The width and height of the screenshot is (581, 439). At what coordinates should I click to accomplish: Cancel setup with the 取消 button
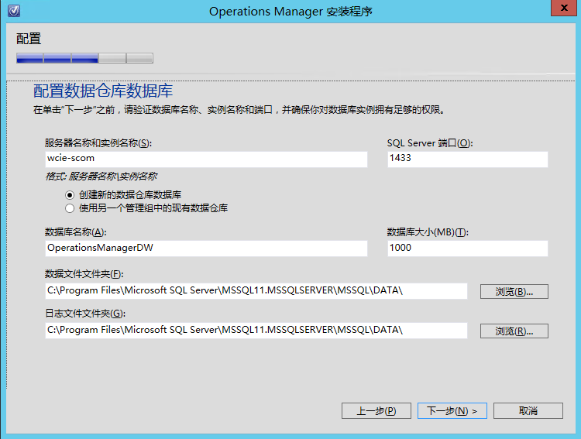pyautogui.click(x=528, y=411)
